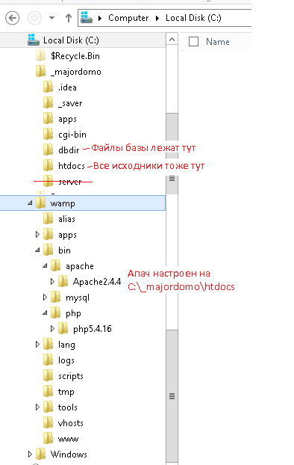Expand the mysql folder
294x465 pixels.
(x=45, y=297)
